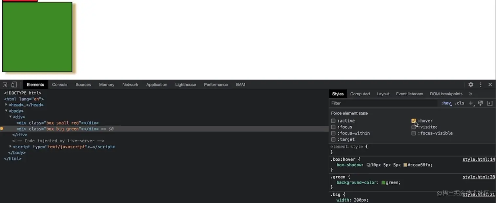Open the Performance tab
Viewport: 496px width, 203px height.
click(216, 84)
